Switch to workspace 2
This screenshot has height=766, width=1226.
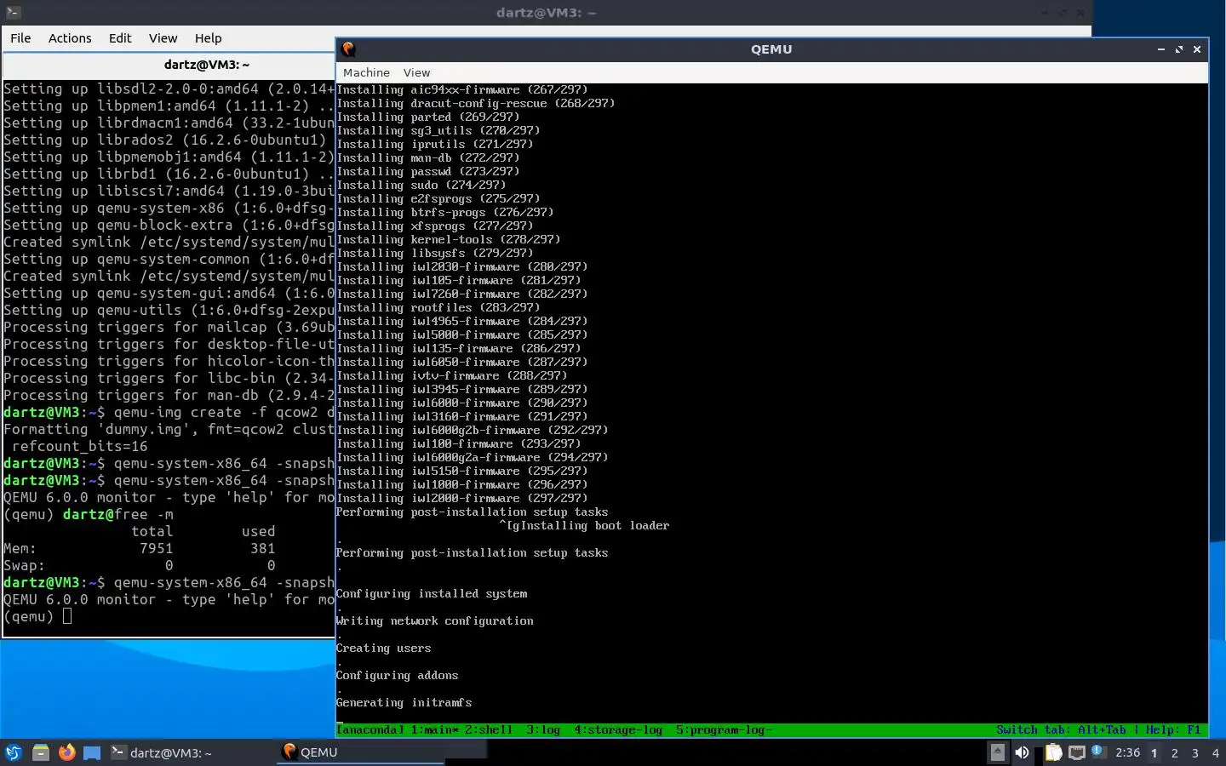tap(1175, 752)
